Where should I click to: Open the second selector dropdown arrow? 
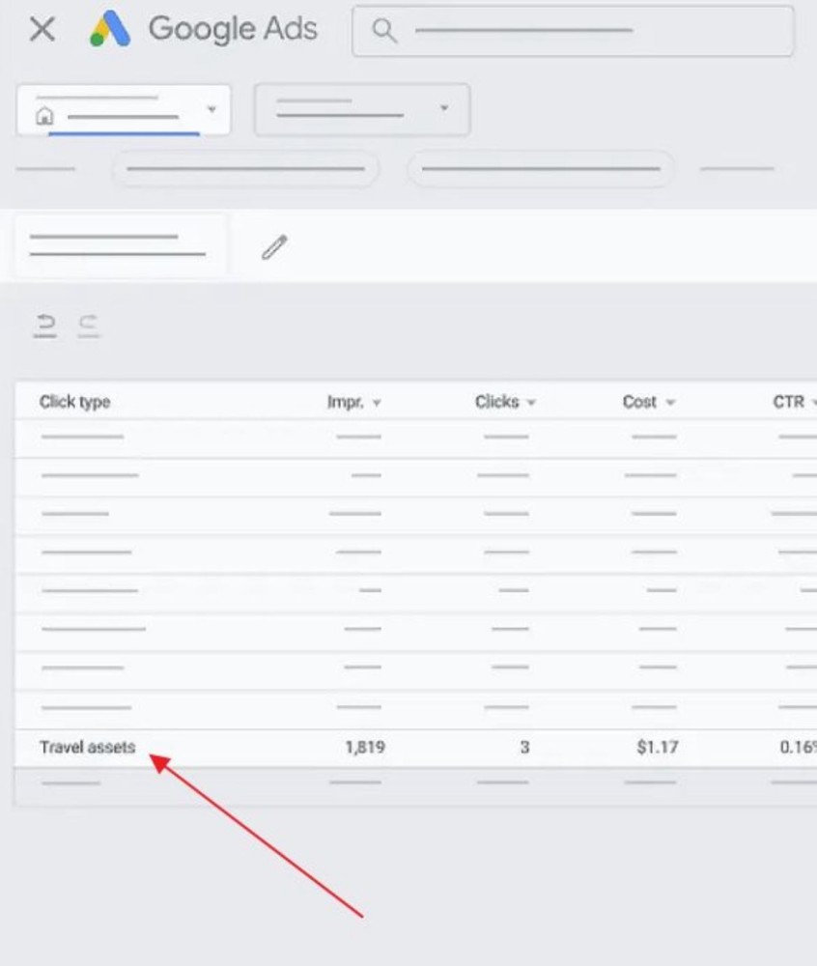[x=444, y=108]
